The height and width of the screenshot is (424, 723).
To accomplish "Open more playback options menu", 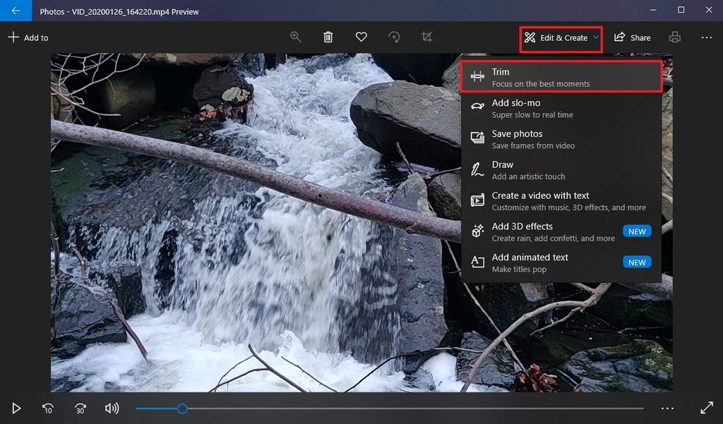I will (x=667, y=408).
